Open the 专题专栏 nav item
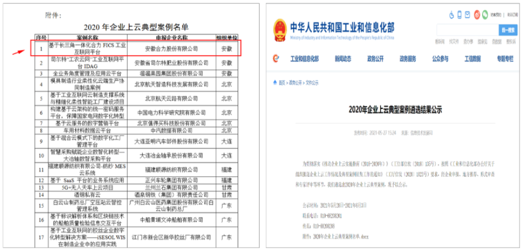The image size is (523, 251). point(505,59)
